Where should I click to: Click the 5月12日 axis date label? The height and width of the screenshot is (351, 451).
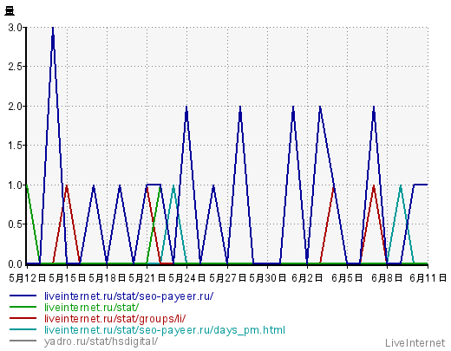(27, 278)
